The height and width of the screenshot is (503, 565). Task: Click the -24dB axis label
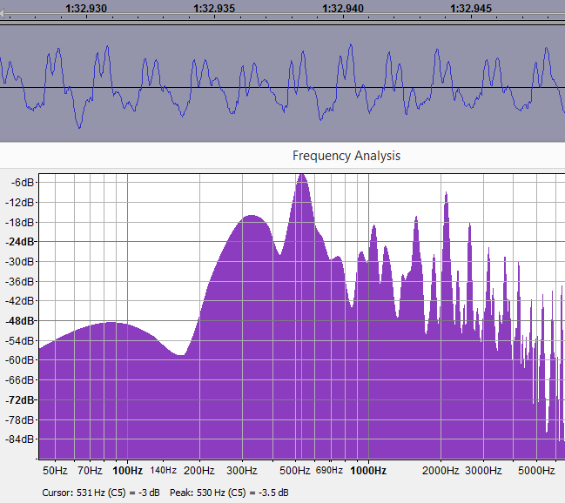tap(19, 241)
